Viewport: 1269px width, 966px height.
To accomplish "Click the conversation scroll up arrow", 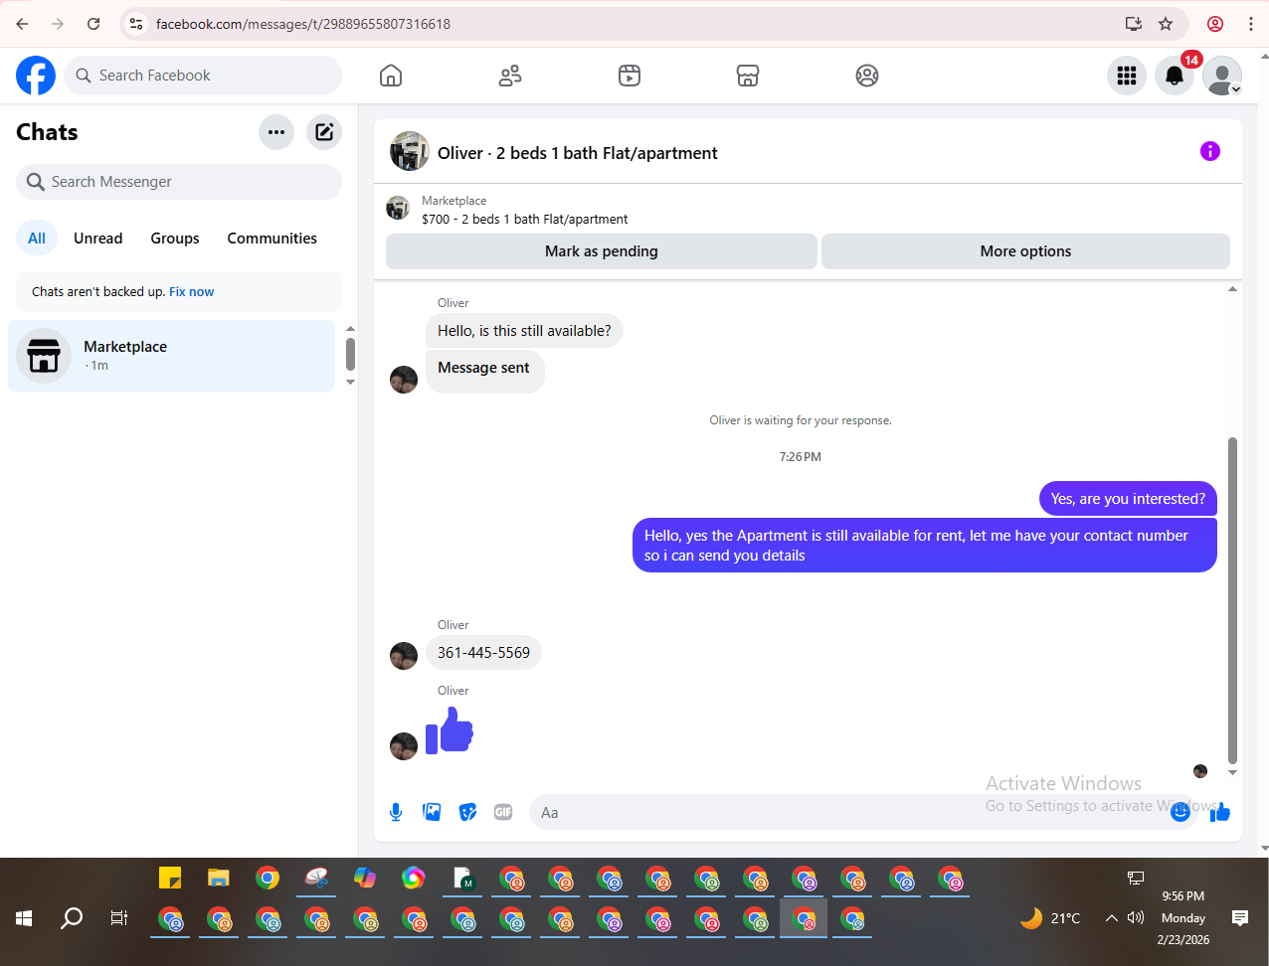I will point(1233,289).
